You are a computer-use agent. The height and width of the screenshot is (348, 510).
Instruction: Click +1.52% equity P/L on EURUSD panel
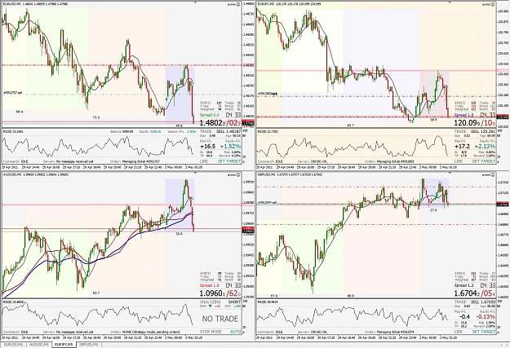230,147
